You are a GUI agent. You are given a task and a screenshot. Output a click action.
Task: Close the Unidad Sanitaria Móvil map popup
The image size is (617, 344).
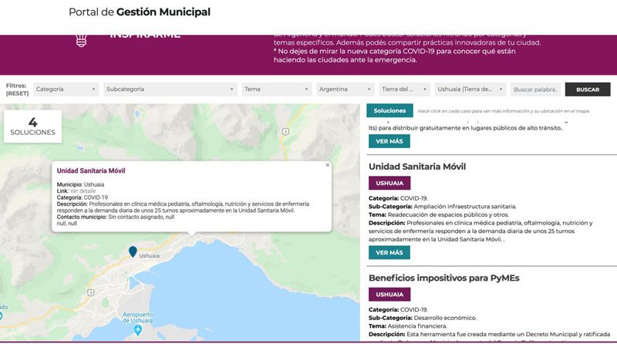[327, 165]
